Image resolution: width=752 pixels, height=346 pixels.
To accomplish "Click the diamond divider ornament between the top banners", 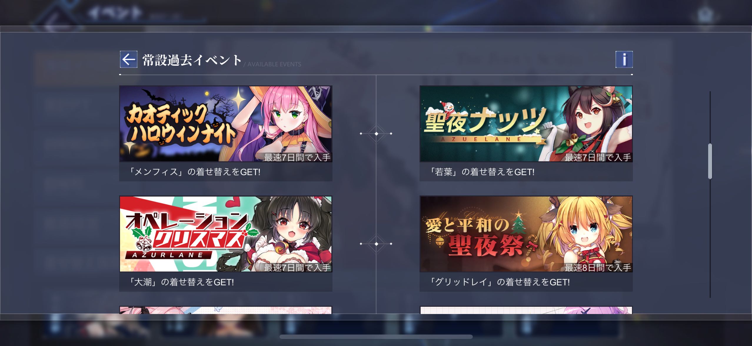I will (376, 134).
